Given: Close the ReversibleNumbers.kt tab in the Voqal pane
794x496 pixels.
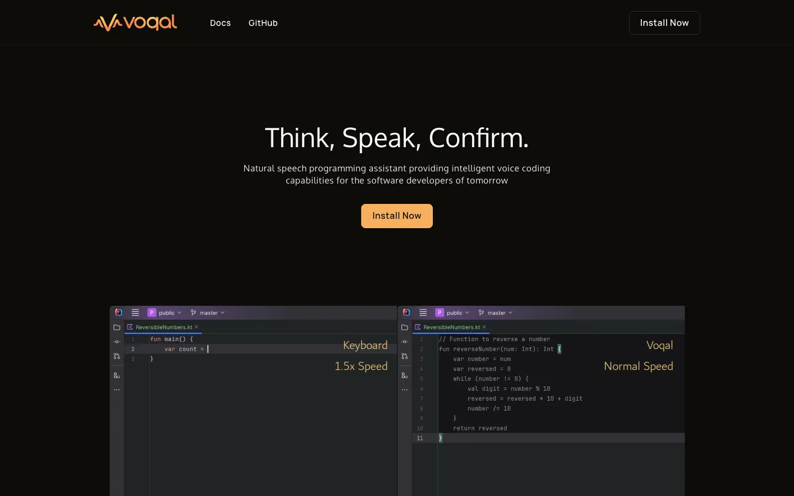Looking at the screenshot, I should click(x=484, y=327).
